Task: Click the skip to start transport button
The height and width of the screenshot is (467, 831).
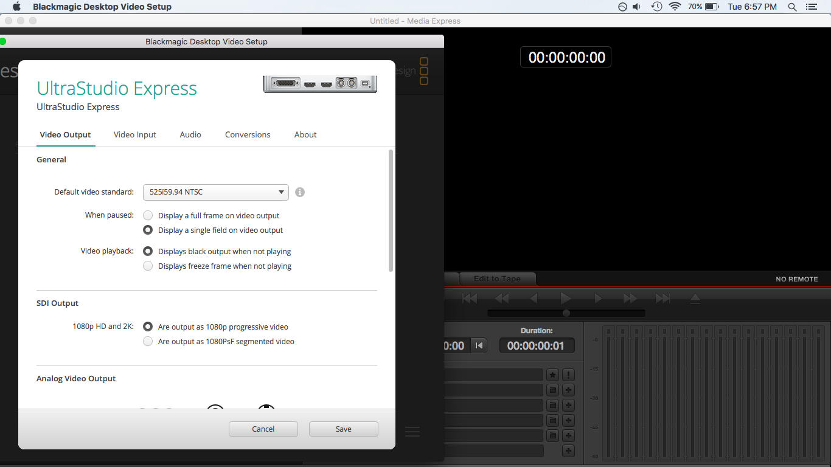Action: (x=470, y=299)
